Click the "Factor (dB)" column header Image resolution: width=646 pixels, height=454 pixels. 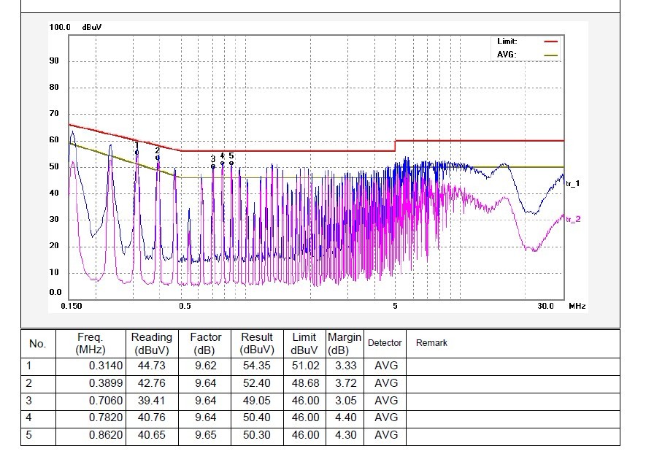(x=205, y=344)
